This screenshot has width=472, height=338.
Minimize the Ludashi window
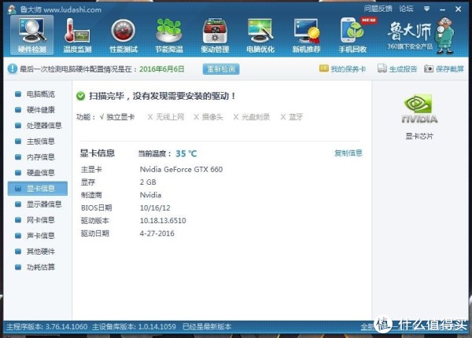tap(442, 9)
